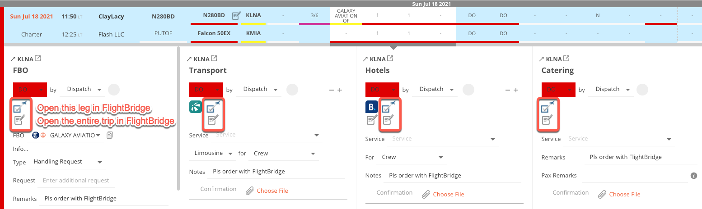Toggle the gray circle beside FBO Dispatch
The height and width of the screenshot is (209, 702).
(x=114, y=89)
